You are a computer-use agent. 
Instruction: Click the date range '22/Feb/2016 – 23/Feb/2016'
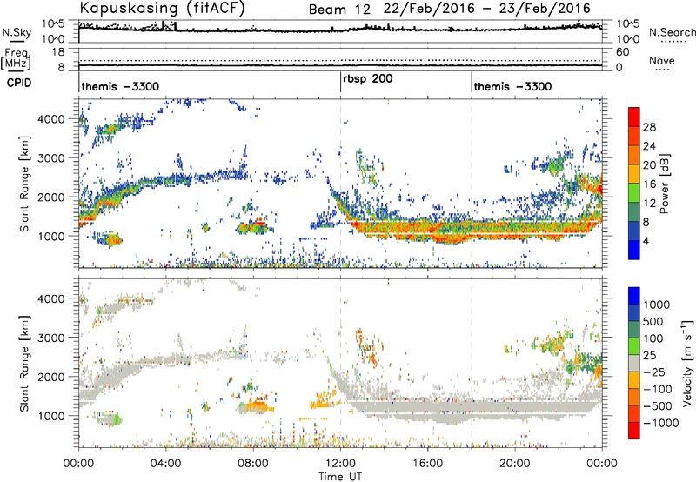pos(487,9)
